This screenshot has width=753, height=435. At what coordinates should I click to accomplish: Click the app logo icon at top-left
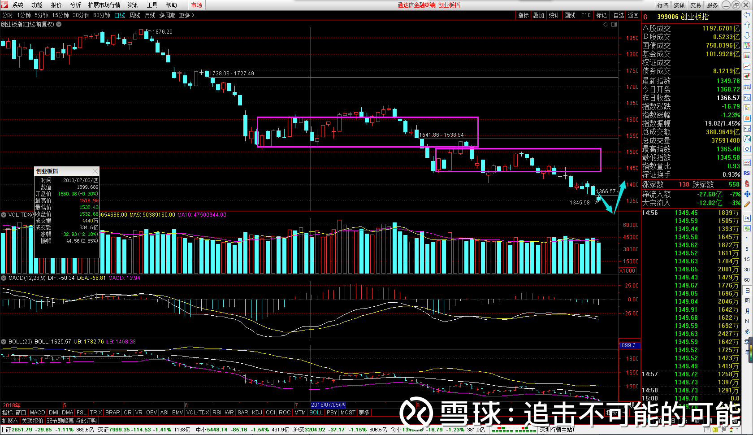(4, 5)
